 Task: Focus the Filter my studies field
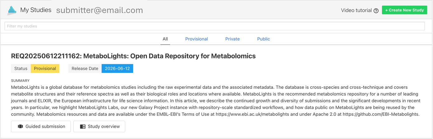(x=214, y=26)
